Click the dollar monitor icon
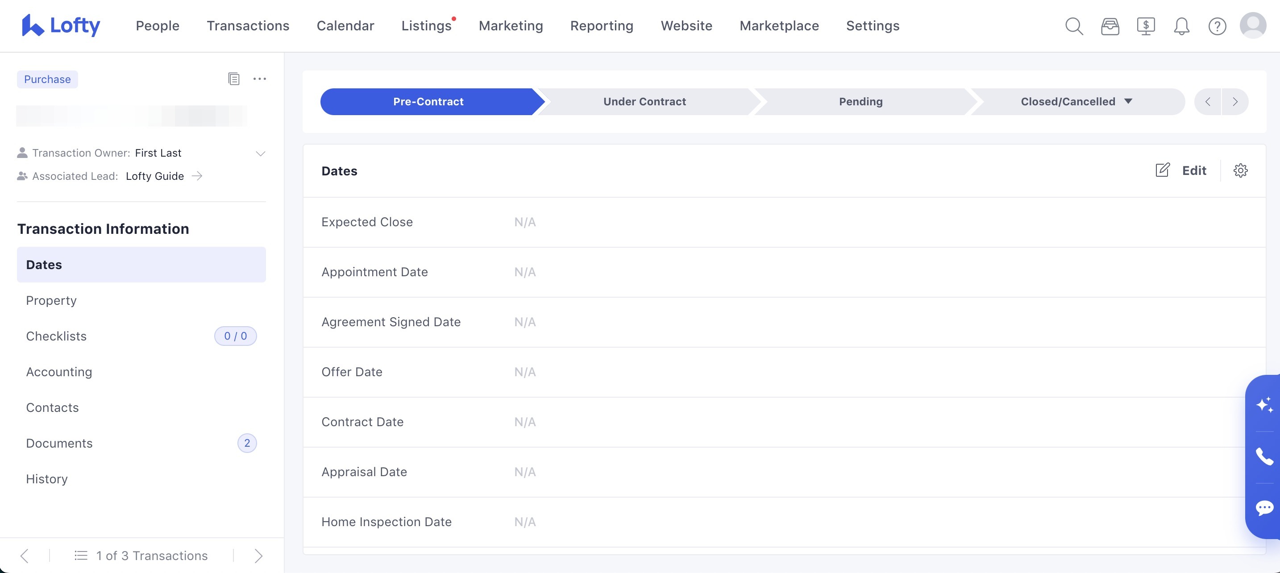This screenshot has width=1280, height=573. click(x=1145, y=26)
